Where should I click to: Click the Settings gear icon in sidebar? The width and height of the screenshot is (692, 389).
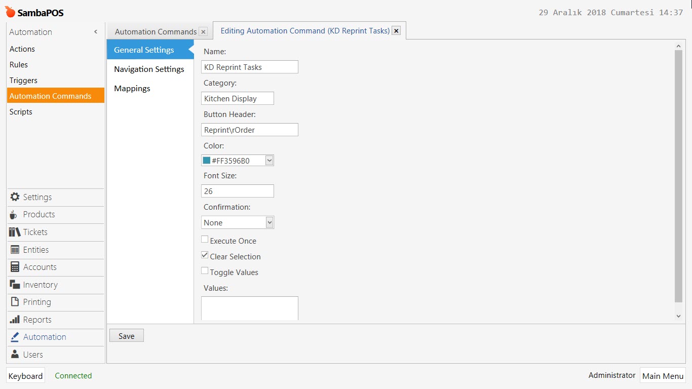pyautogui.click(x=15, y=197)
